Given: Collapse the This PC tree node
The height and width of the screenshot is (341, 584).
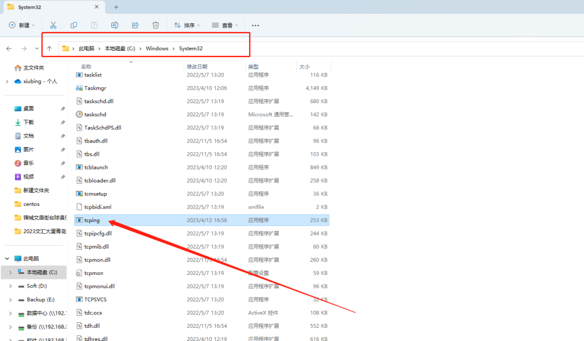Looking at the screenshot, I should [7, 258].
